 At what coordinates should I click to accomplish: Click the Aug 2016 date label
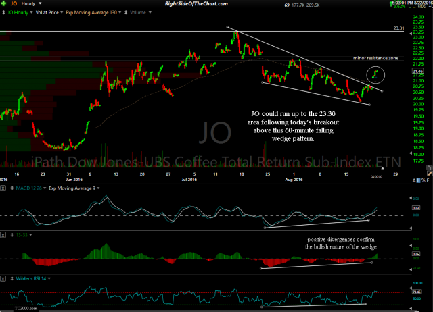pyautogui.click(x=294, y=180)
